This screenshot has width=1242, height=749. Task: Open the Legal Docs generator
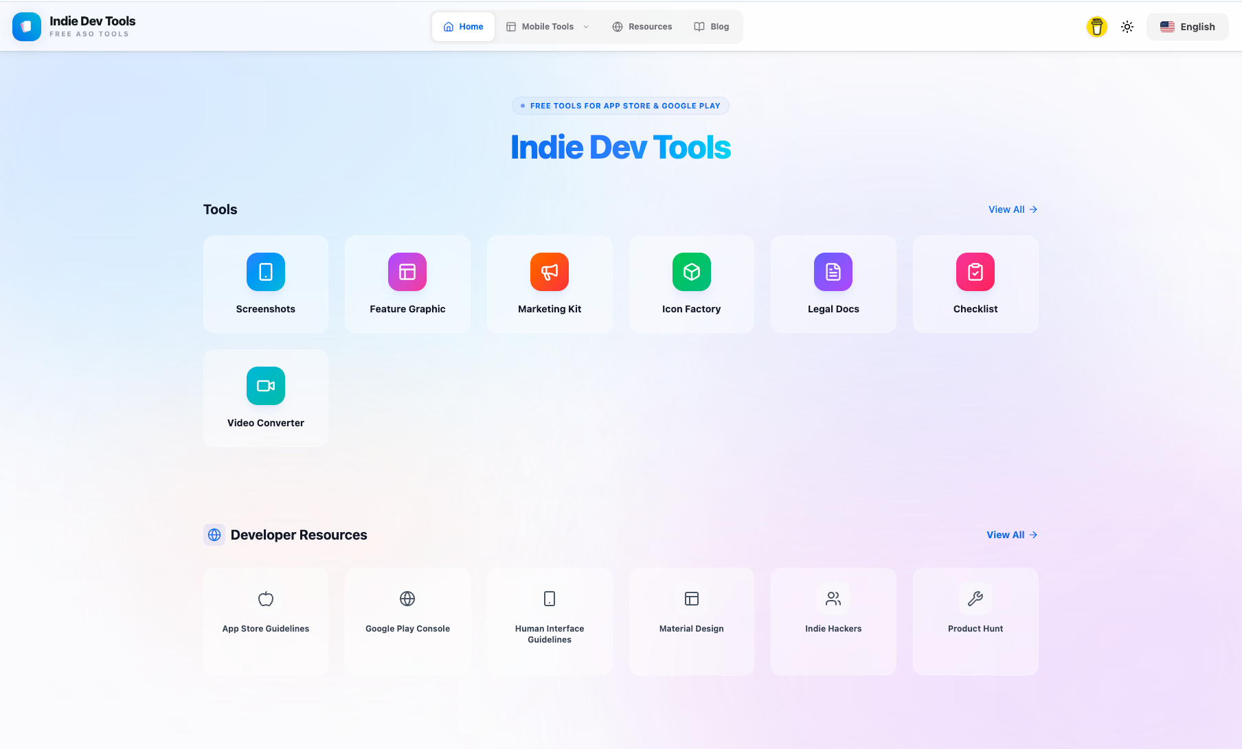click(x=833, y=284)
